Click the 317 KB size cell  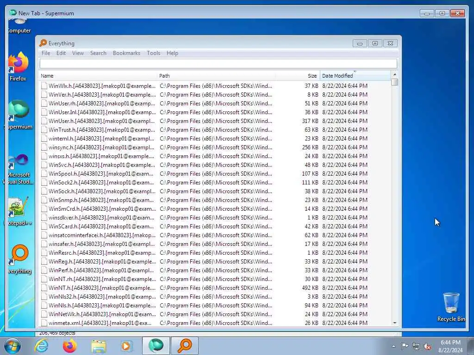310,121
